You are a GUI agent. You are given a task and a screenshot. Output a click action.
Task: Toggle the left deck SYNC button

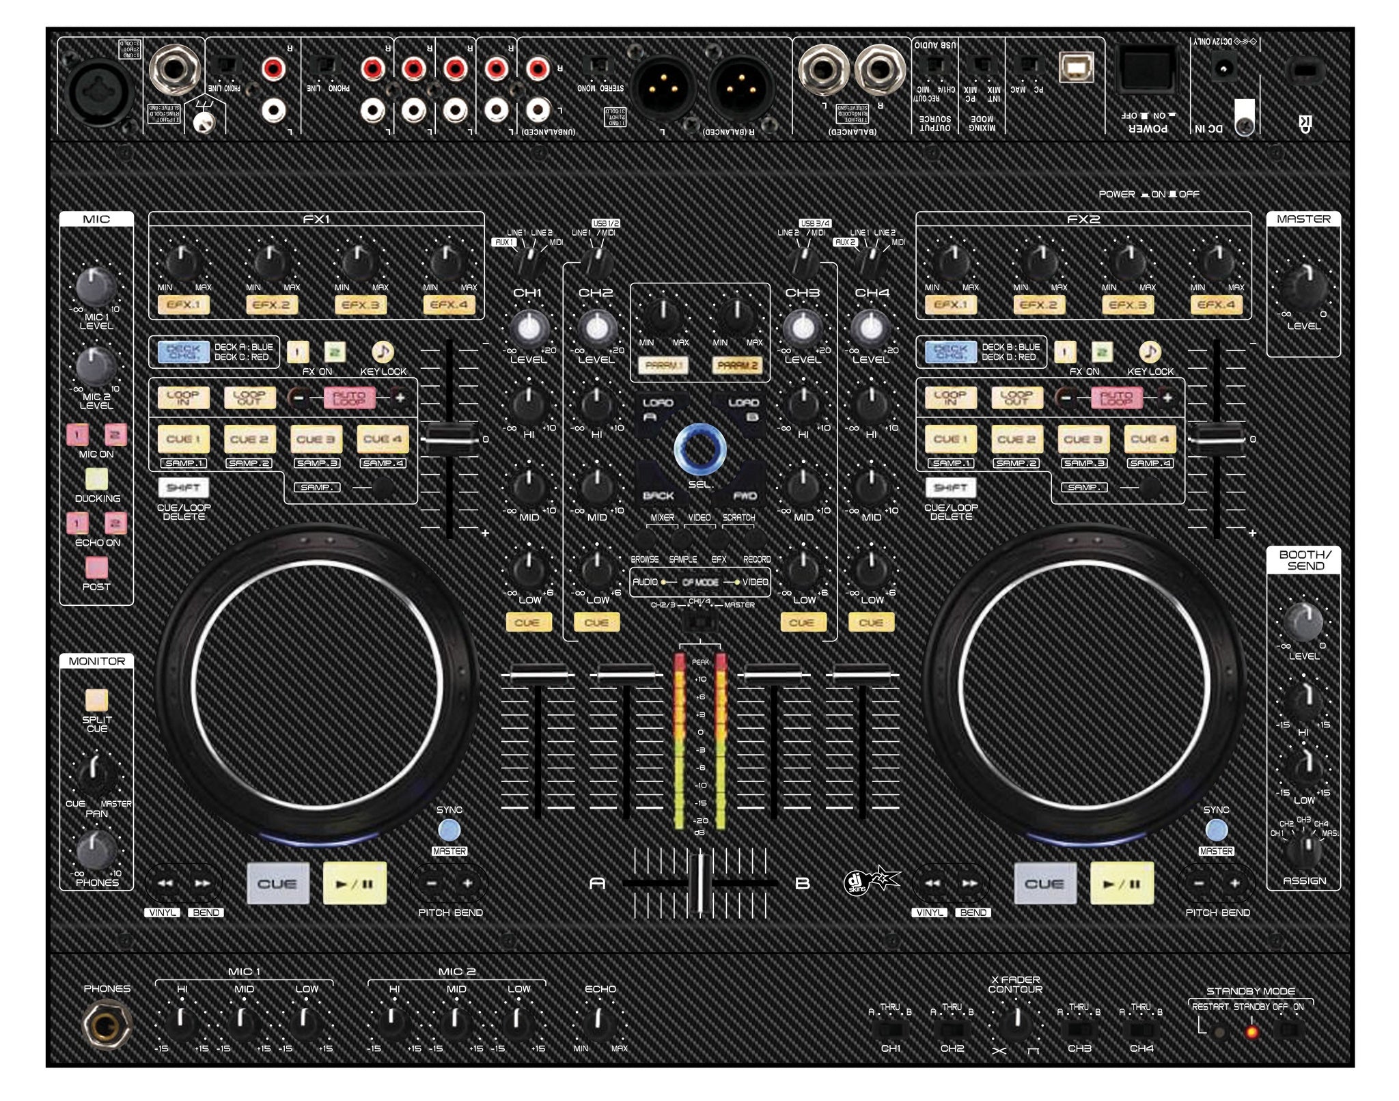coord(449,831)
